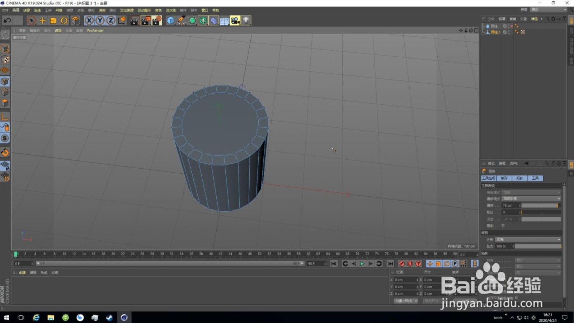574x323 pixels.
Task: Open the 偏移模式 dropdown in the bevel settings
Action: click(531, 198)
